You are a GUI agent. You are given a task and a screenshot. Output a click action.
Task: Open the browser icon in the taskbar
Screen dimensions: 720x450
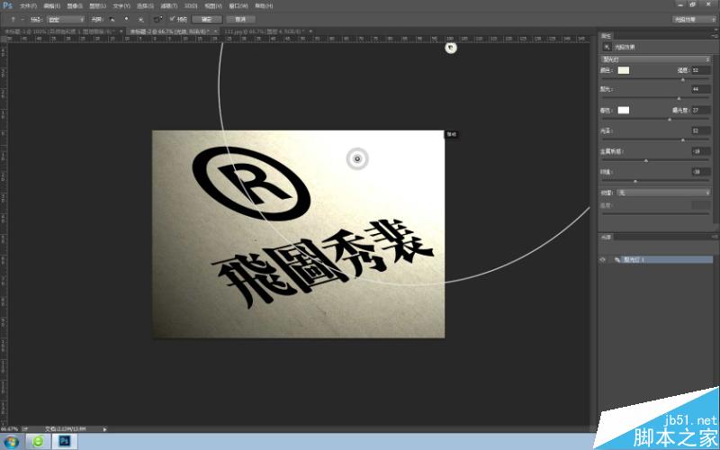(38, 441)
